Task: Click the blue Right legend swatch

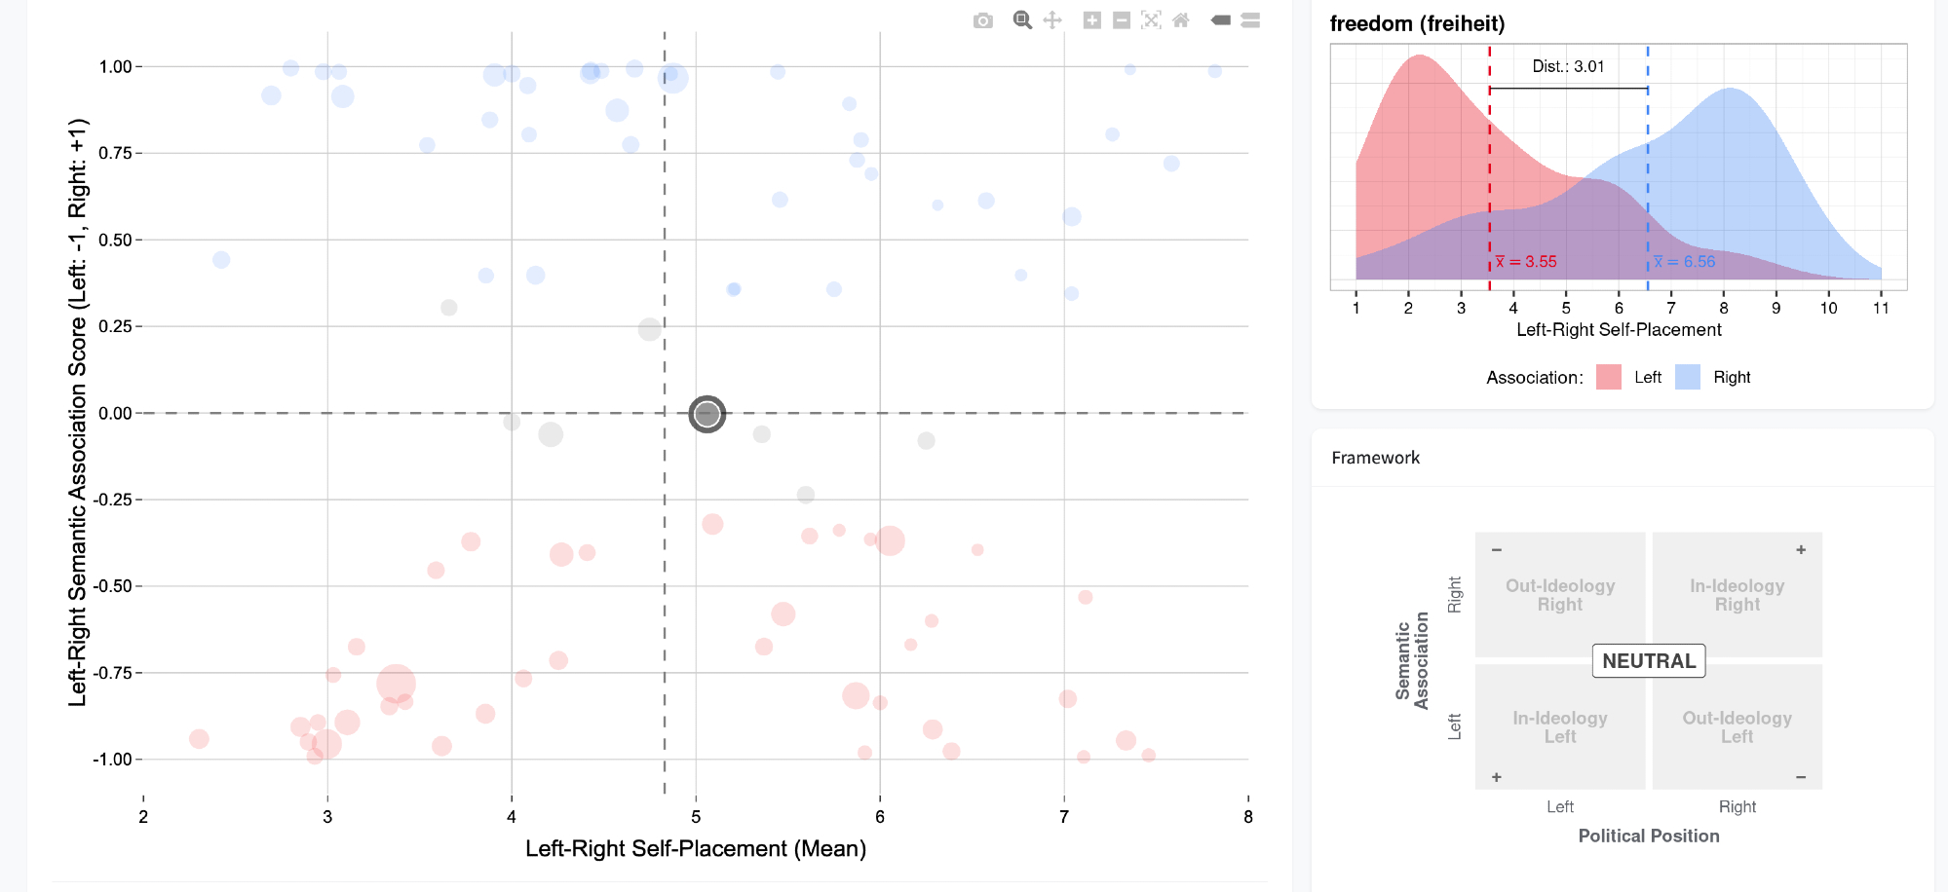Action: [1688, 378]
